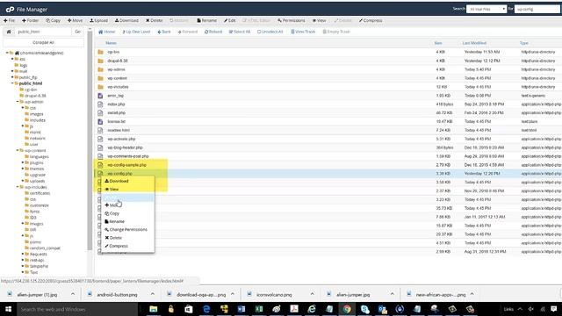Collapse the wp-content node in the tree

coord(18,150)
